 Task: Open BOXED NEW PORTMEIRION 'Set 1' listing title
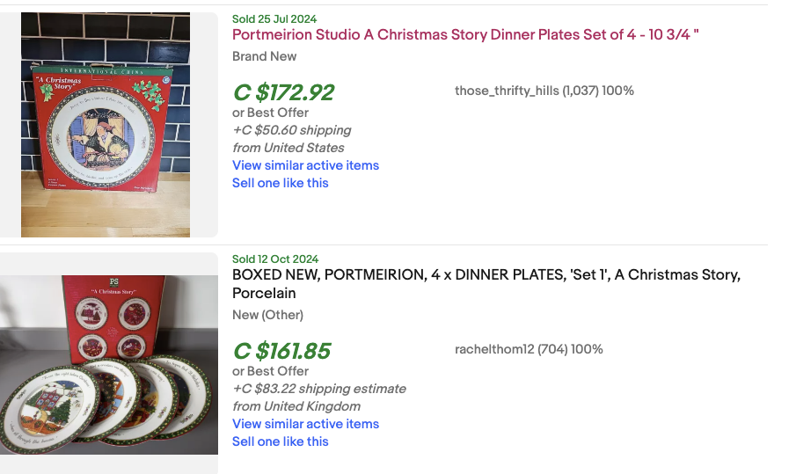[486, 275]
